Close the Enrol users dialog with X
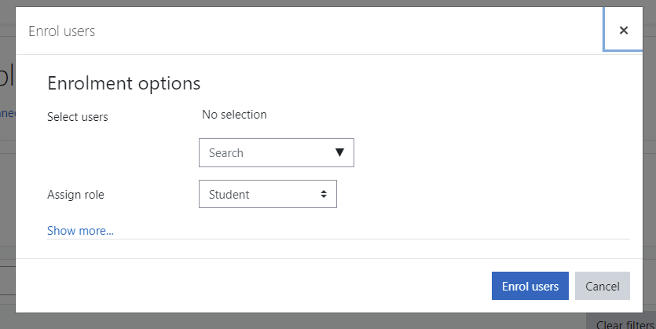656x329 pixels. (x=623, y=30)
